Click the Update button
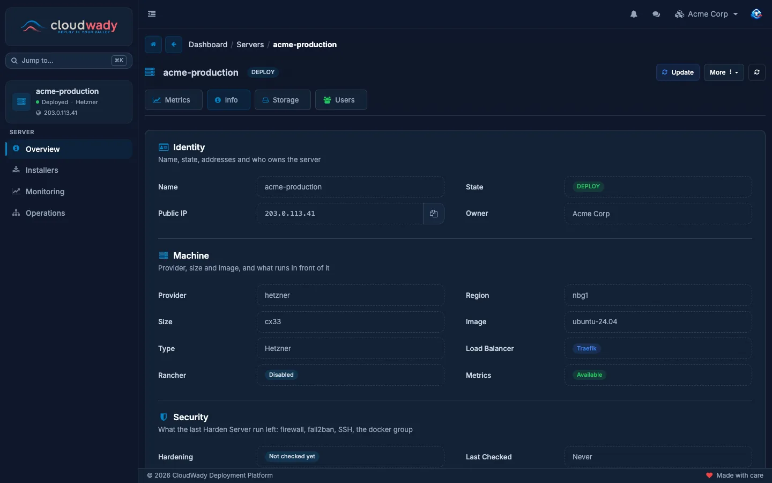 (678, 72)
